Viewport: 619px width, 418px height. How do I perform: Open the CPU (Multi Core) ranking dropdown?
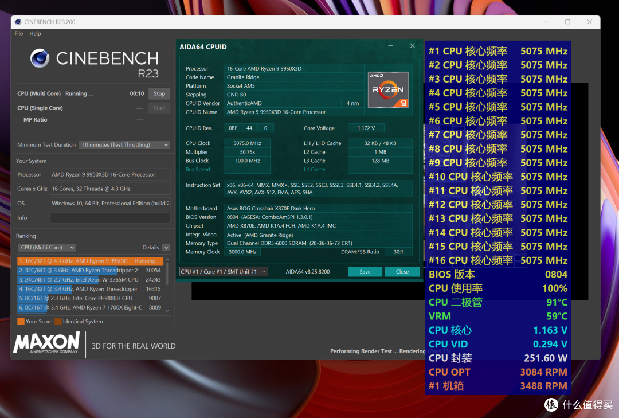[46, 247]
